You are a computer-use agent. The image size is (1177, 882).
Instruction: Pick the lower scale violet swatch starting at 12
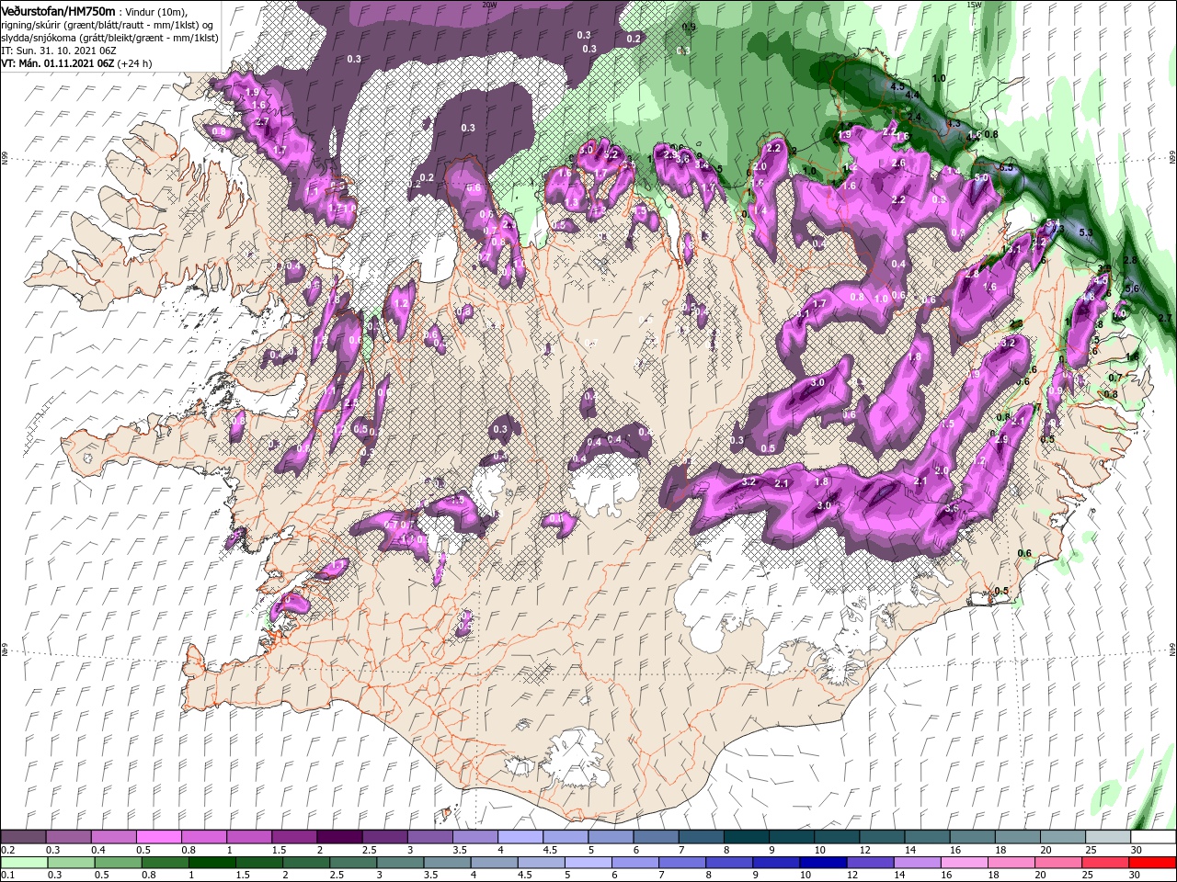(x=870, y=862)
